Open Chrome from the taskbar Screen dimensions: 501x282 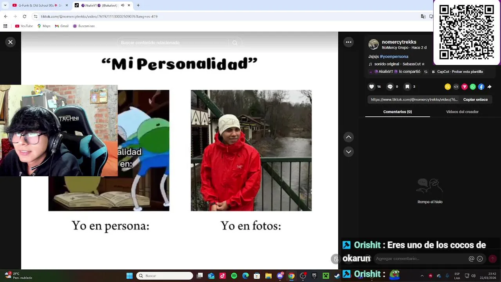tap(291, 276)
